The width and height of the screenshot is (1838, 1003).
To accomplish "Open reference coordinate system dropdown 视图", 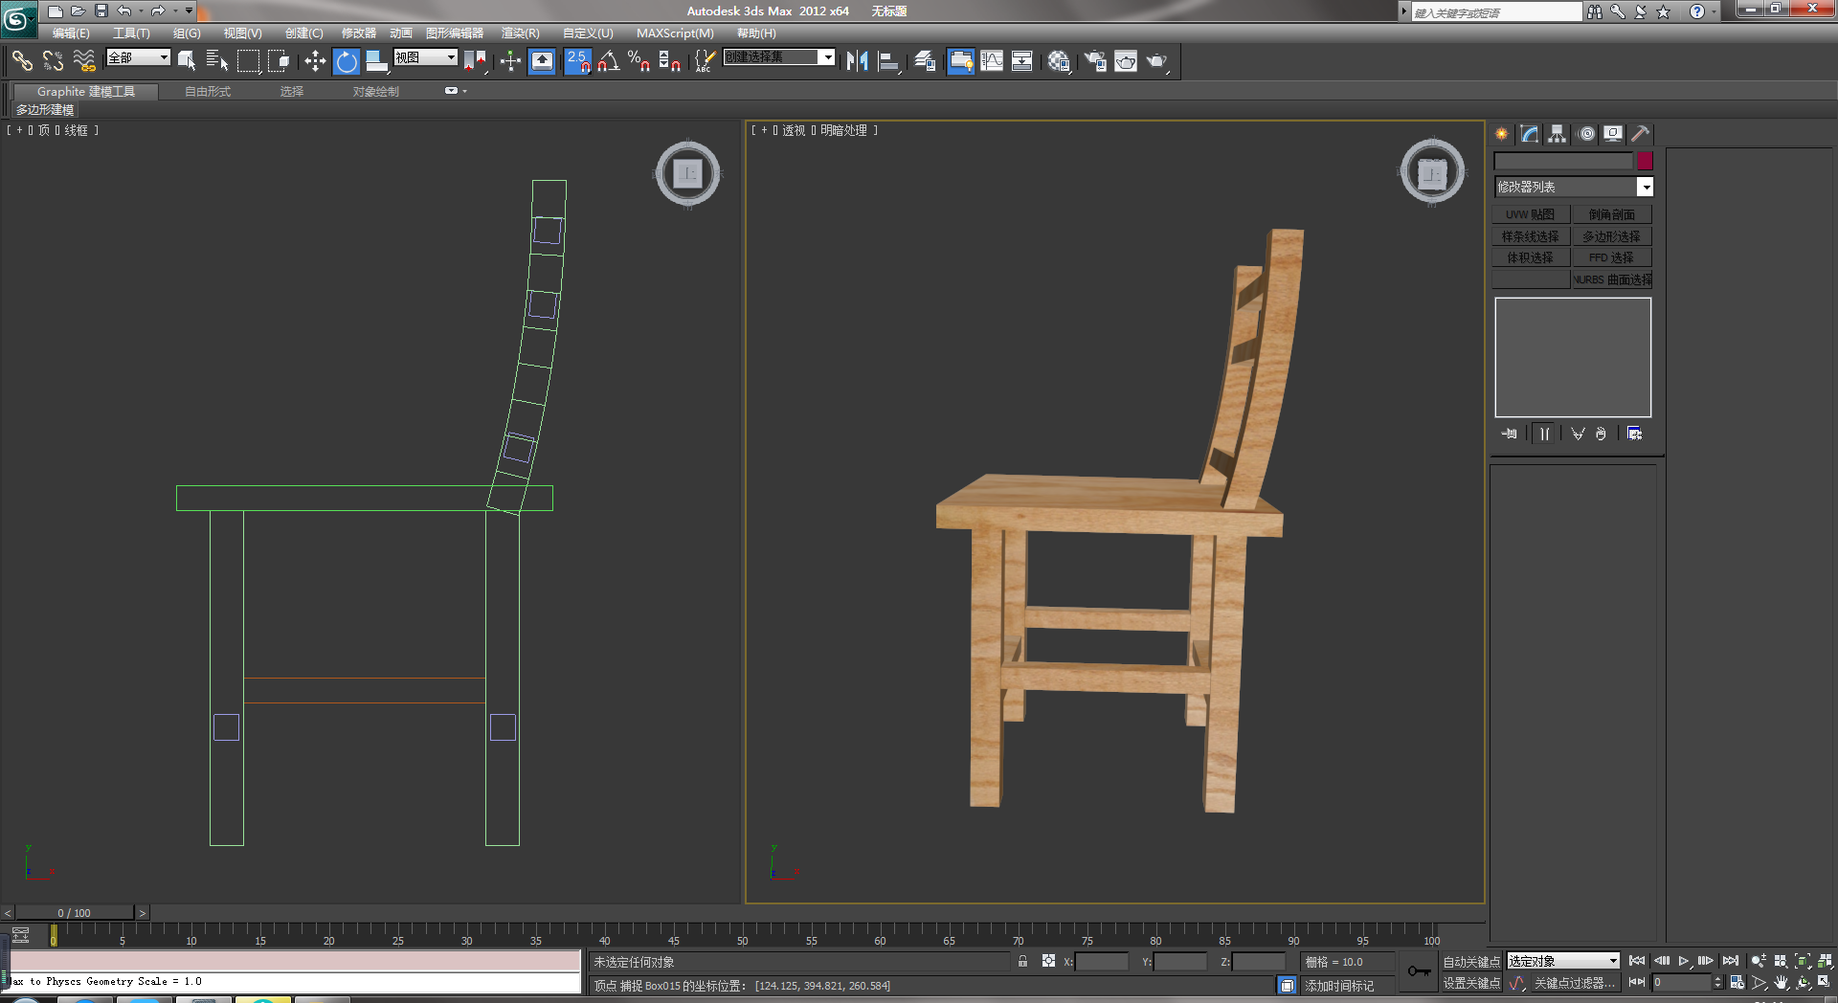I will [426, 57].
